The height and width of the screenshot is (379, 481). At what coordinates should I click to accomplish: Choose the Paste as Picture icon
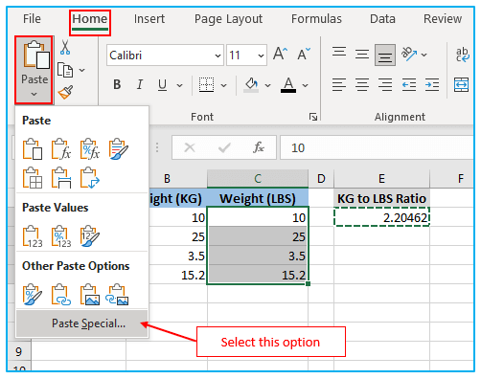point(90,295)
